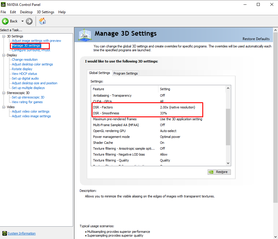Screen dimensions: 278x239
Task: Click Restore Defaults link
Action: [x=256, y=39]
